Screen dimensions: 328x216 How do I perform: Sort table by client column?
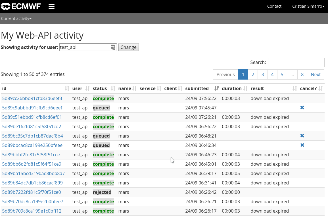(173, 88)
